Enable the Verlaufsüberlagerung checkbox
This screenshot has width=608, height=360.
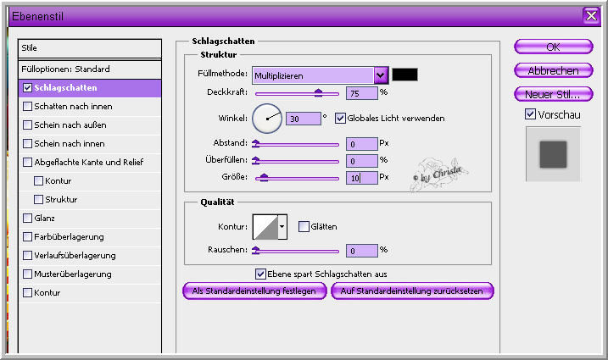pyautogui.click(x=27, y=255)
